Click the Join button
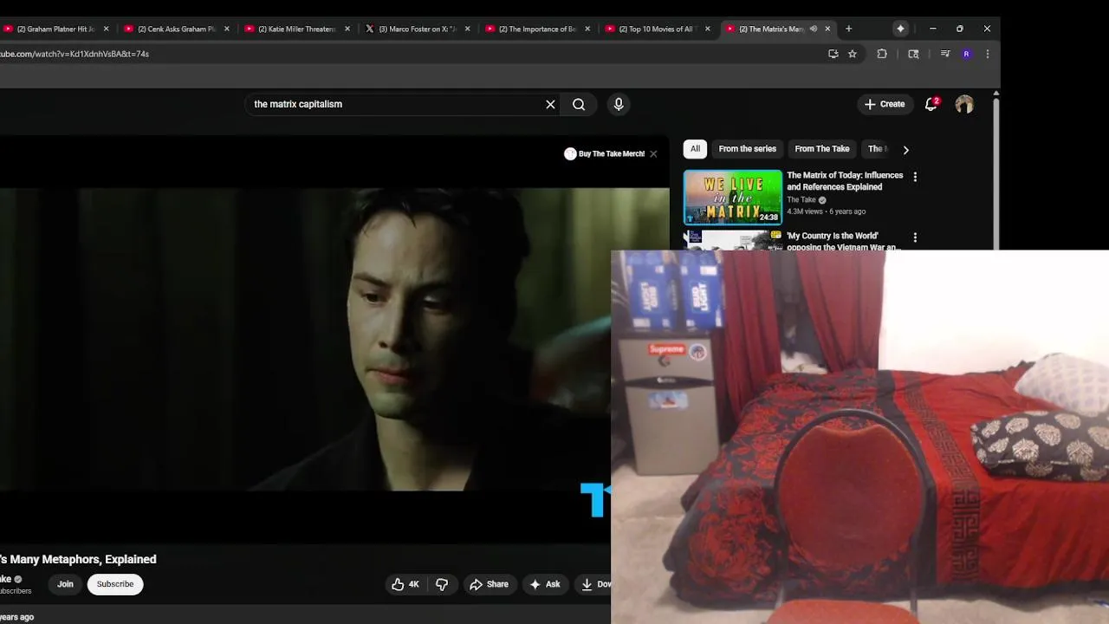 [65, 584]
